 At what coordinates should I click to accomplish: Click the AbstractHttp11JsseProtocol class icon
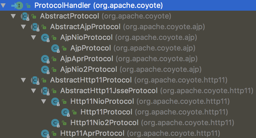[45, 91]
